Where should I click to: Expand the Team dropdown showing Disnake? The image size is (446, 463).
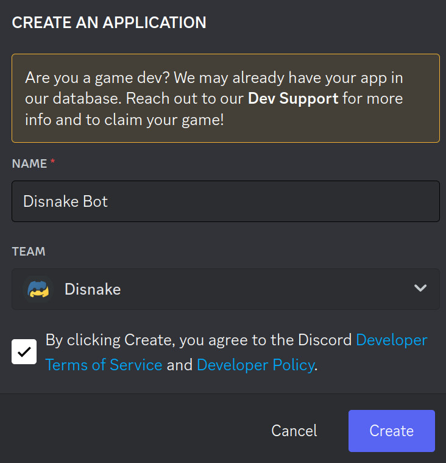pyautogui.click(x=225, y=289)
